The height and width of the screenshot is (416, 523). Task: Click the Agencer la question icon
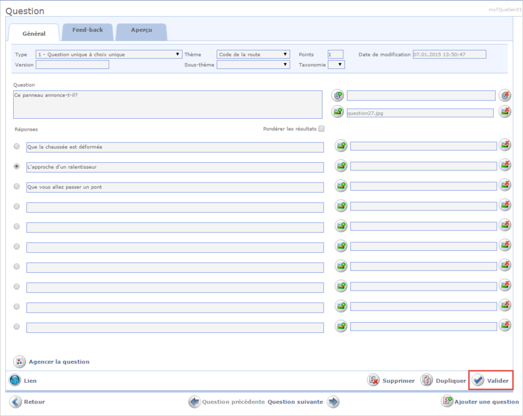(20, 361)
